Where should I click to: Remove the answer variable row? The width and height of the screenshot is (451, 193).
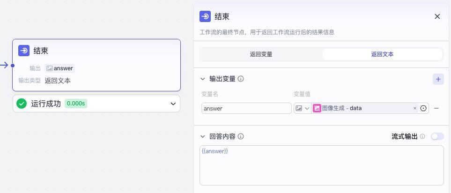click(436, 108)
